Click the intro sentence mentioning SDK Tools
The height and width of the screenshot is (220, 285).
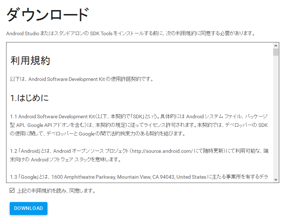tap(131, 33)
